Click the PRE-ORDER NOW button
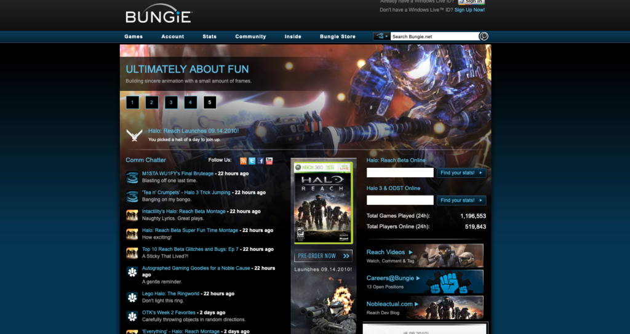Screen dimensions: 630x334 (324, 256)
